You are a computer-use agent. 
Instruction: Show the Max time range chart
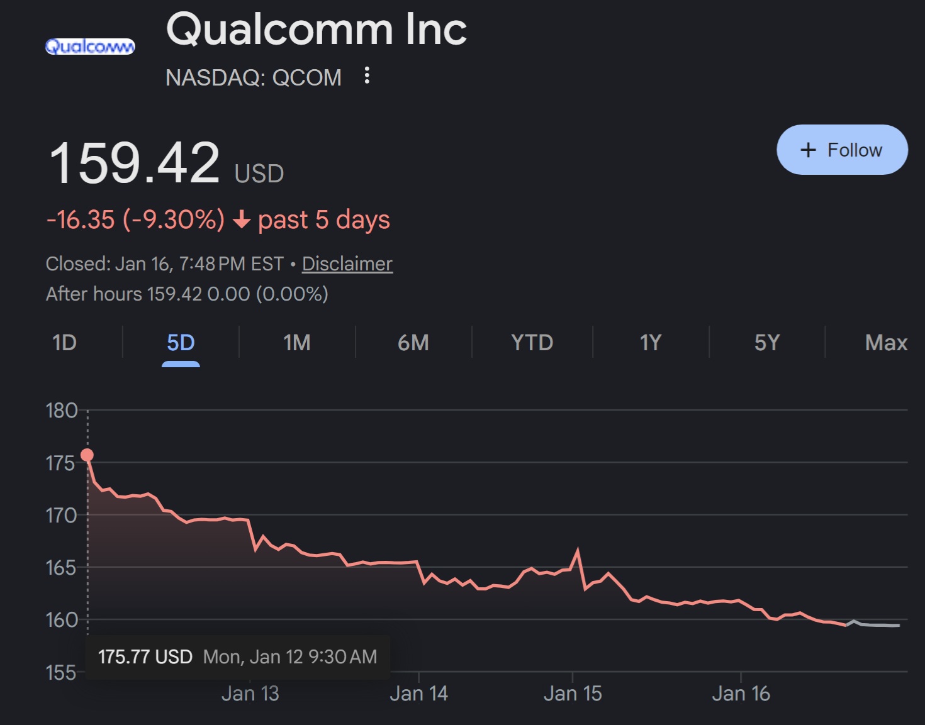pos(886,343)
